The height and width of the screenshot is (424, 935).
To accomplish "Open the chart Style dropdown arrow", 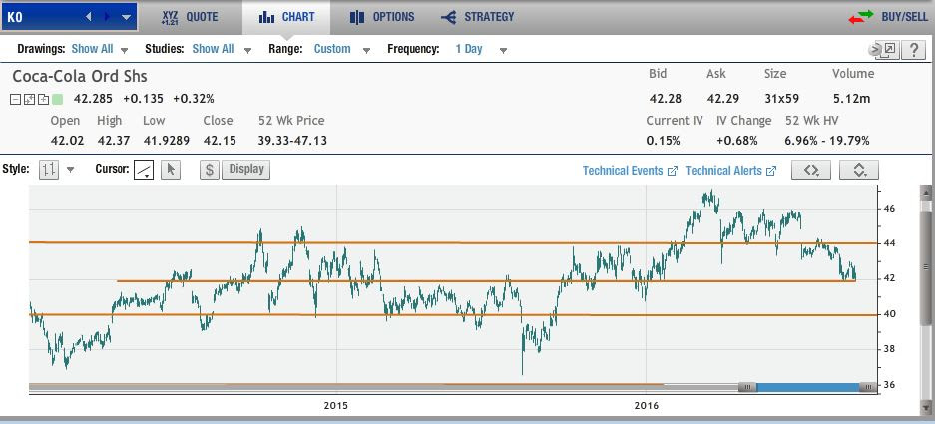I will 71,170.
